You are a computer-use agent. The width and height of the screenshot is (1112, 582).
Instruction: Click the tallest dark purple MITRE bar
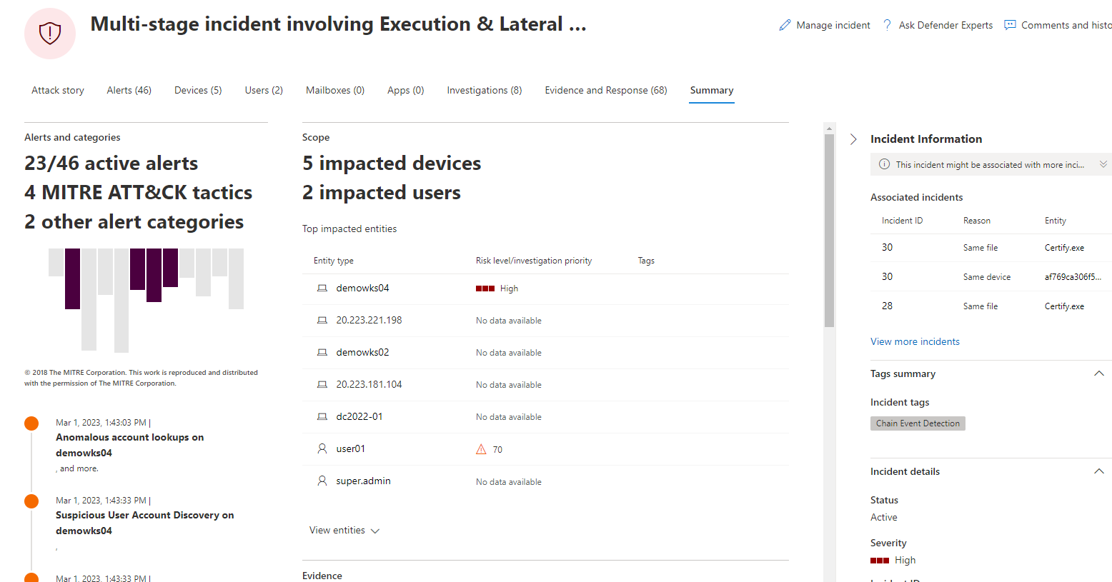pos(72,279)
